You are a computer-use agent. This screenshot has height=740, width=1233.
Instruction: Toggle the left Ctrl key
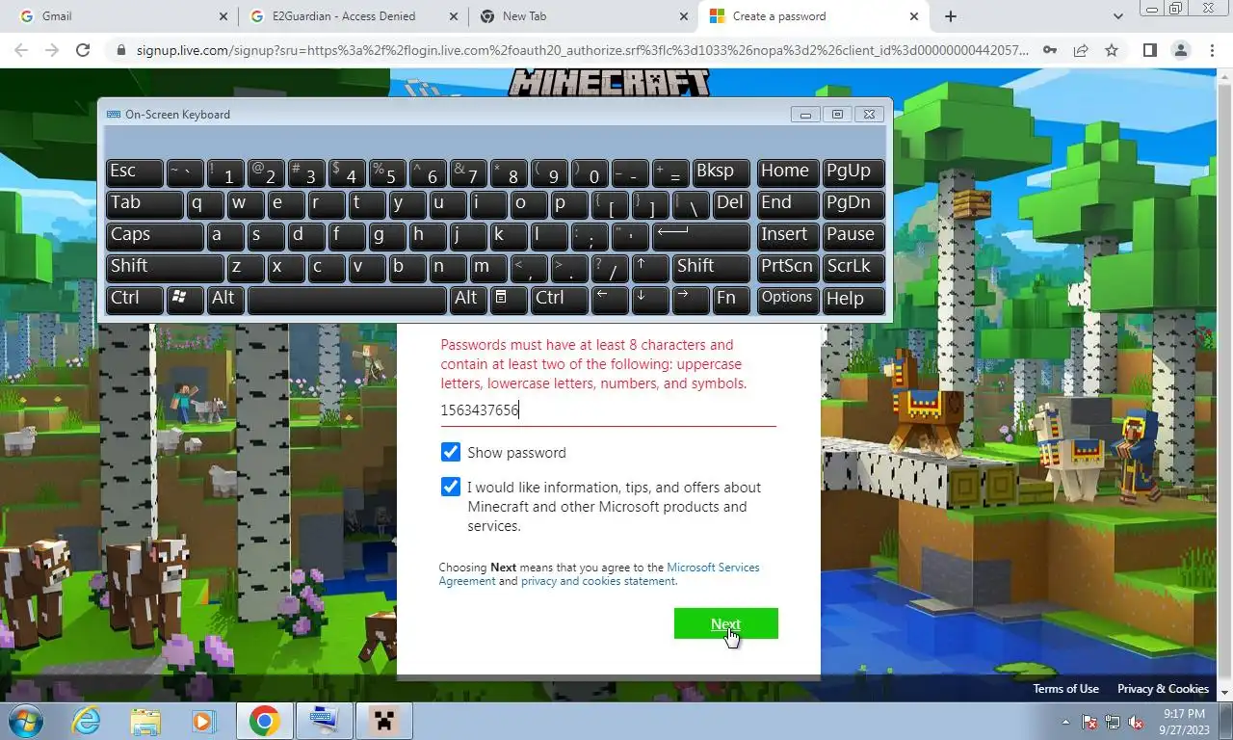[134, 300]
